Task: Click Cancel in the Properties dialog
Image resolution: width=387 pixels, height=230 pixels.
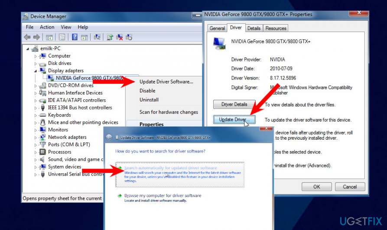Action: pos(350,187)
